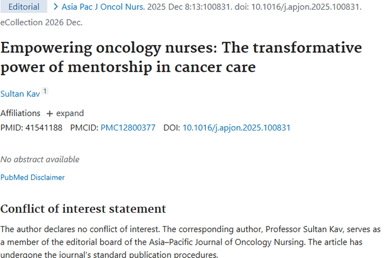Open the PMC12800377 full text link
The height and width of the screenshot is (258, 387).
pyautogui.click(x=128, y=127)
